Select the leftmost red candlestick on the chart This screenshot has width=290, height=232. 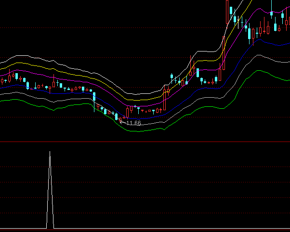pos(2,81)
